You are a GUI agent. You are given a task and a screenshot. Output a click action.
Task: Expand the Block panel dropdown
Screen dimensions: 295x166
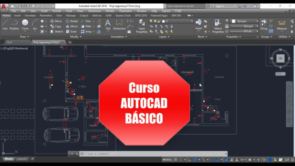(x=202, y=37)
